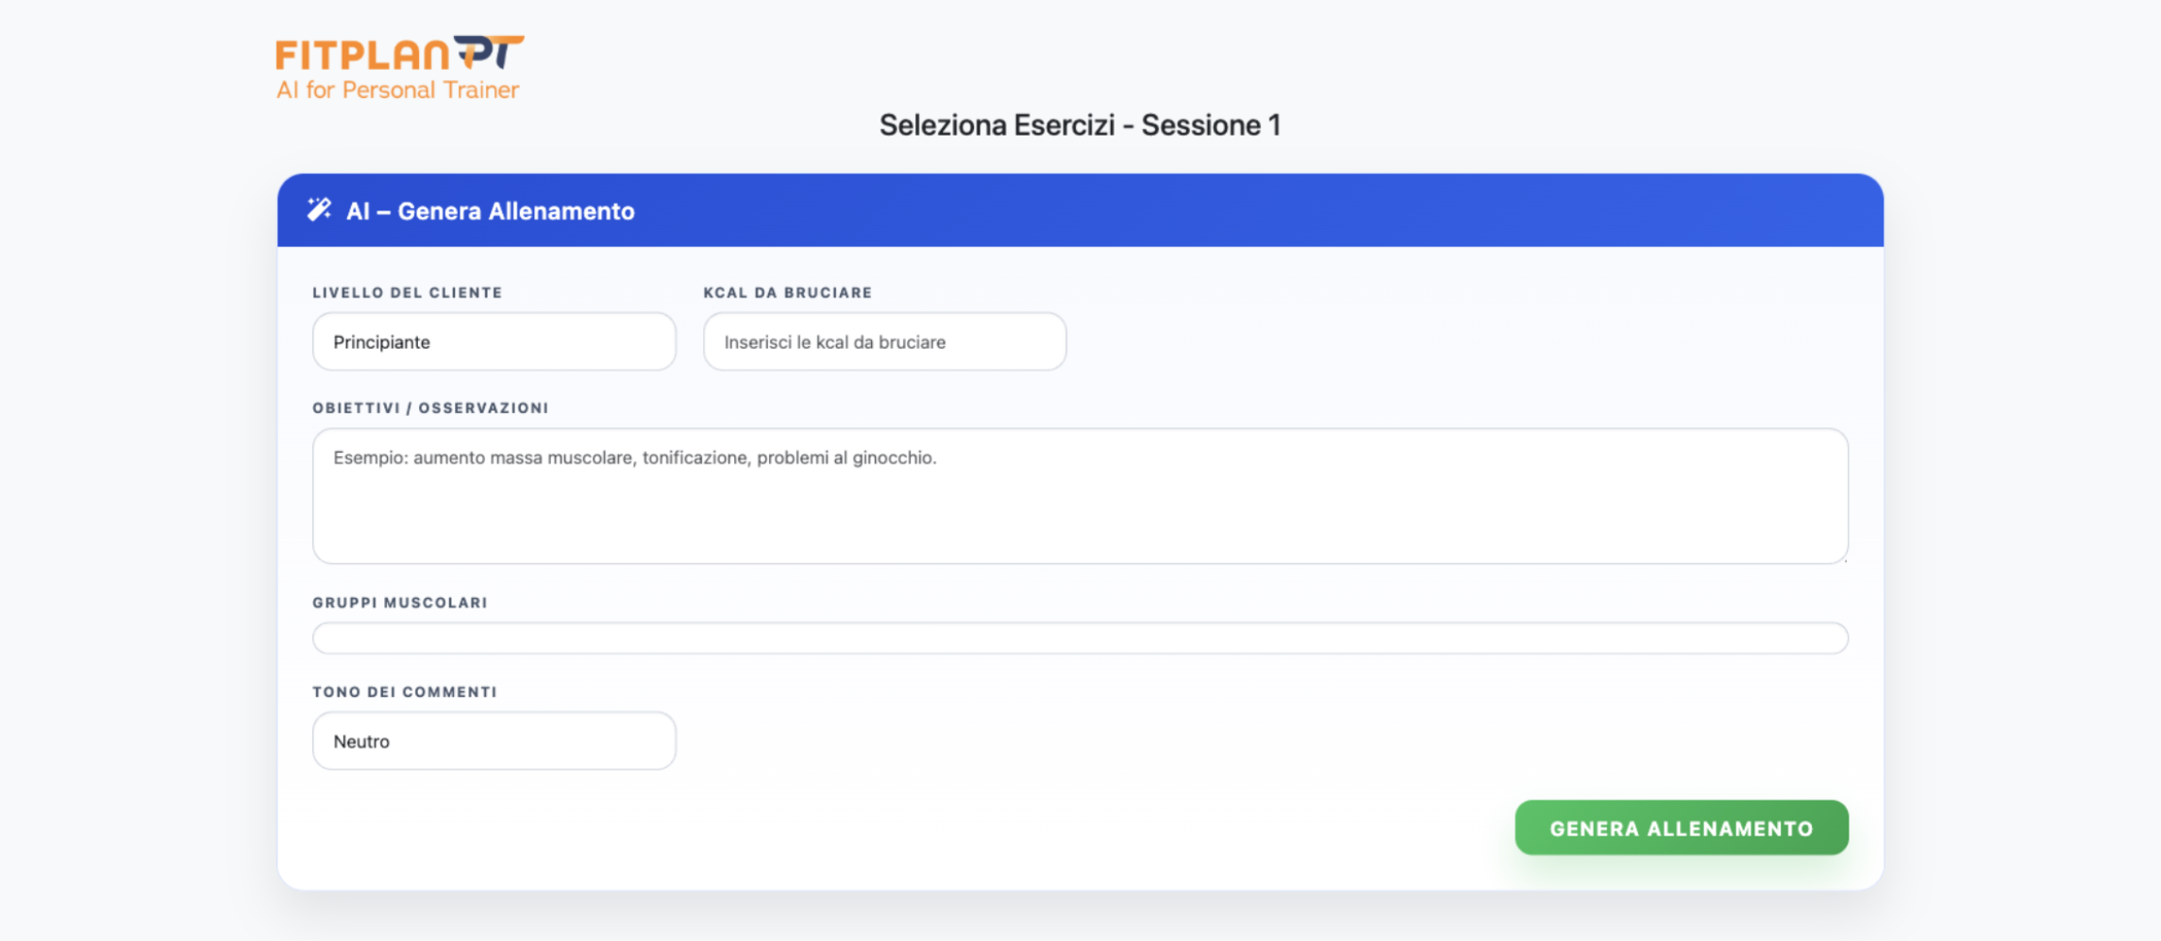Click the 'AI for Personal Trainer' tagline

click(x=396, y=91)
